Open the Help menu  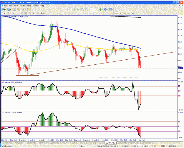coord(42,6)
